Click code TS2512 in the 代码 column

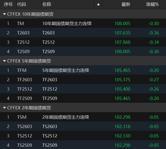point(25,136)
